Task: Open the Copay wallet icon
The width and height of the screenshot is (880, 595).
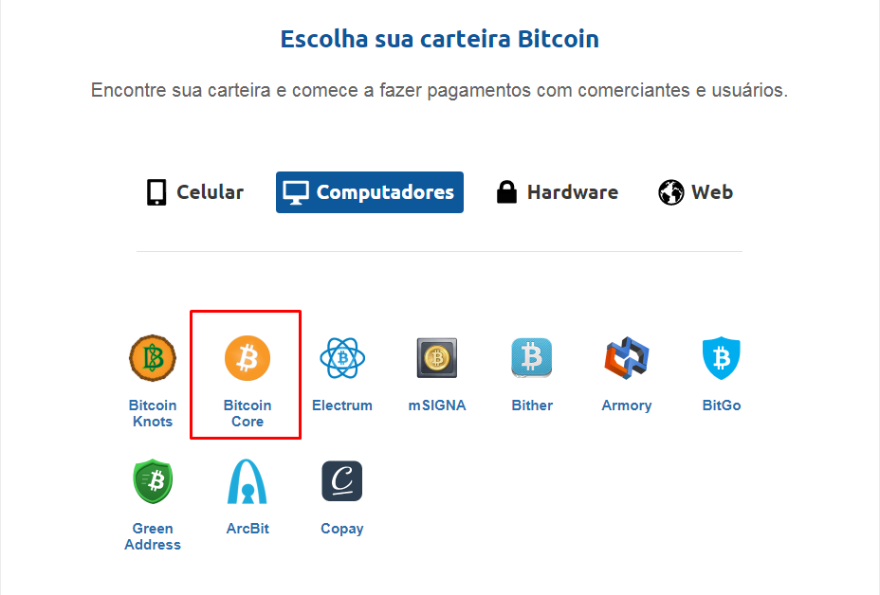Action: click(342, 481)
